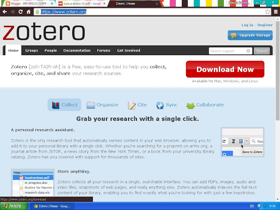The width and height of the screenshot is (280, 210).
Task: Select the Collect feature tab
Action: [64, 105]
